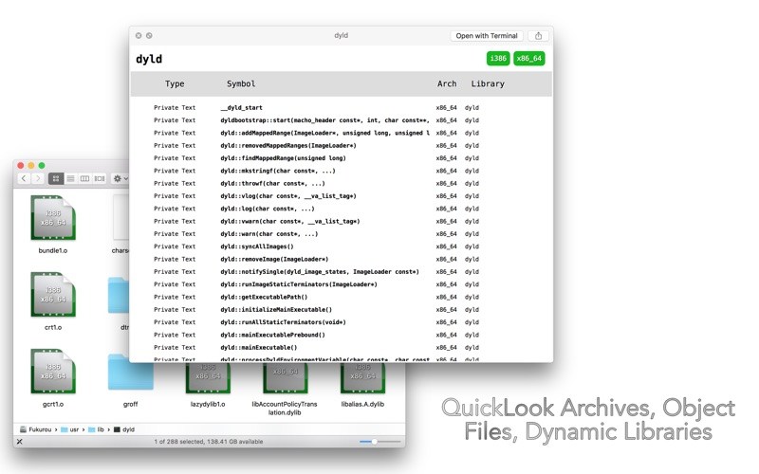Select dyld::mkstringf symbol row
Image resolution: width=759 pixels, height=474 pixels.
coord(342,171)
